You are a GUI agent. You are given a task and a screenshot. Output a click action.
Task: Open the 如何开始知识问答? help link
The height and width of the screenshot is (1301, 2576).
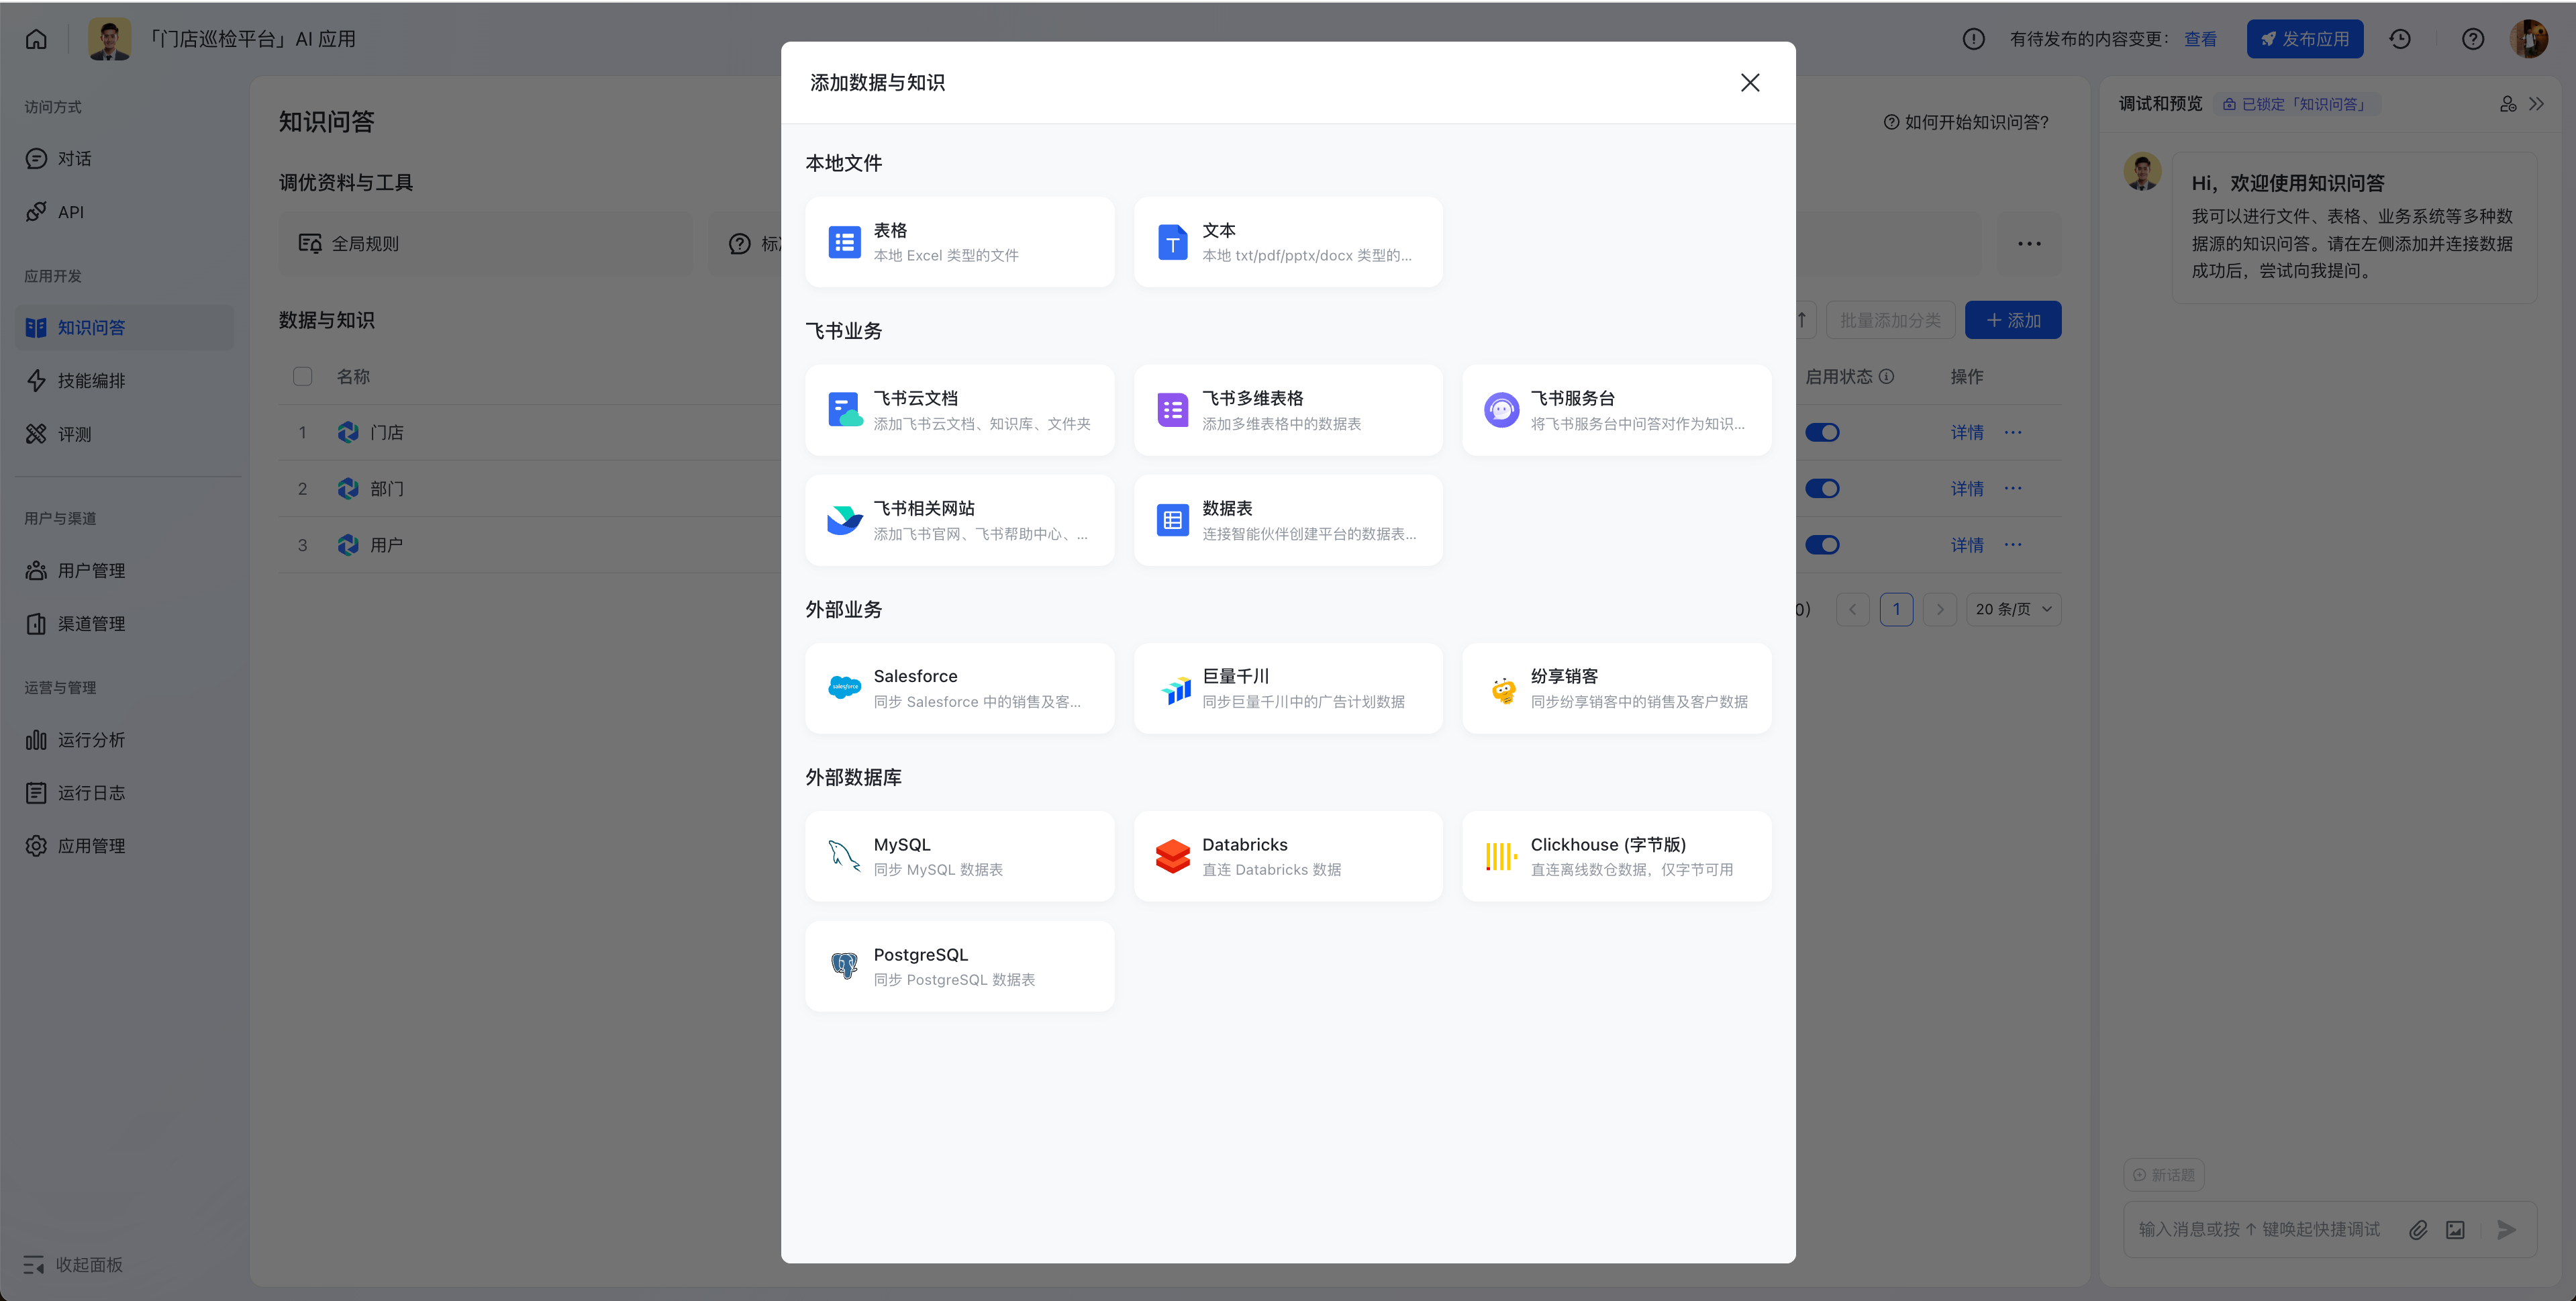point(1966,122)
